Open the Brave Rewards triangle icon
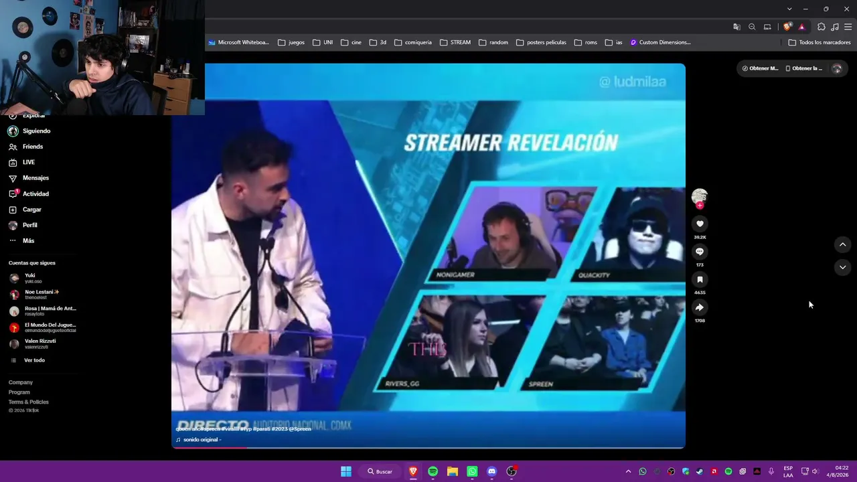The image size is (857, 482). [x=801, y=27]
